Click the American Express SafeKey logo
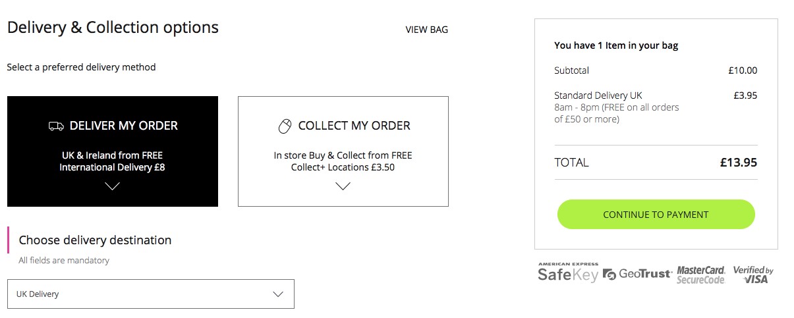The width and height of the screenshot is (794, 318). click(567, 273)
